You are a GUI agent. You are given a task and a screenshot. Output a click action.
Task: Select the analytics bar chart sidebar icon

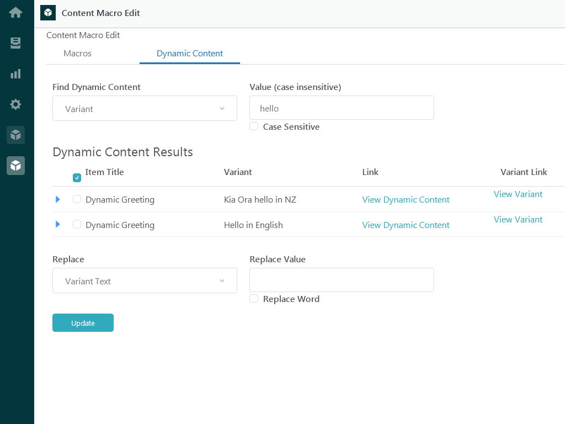[x=15, y=73]
